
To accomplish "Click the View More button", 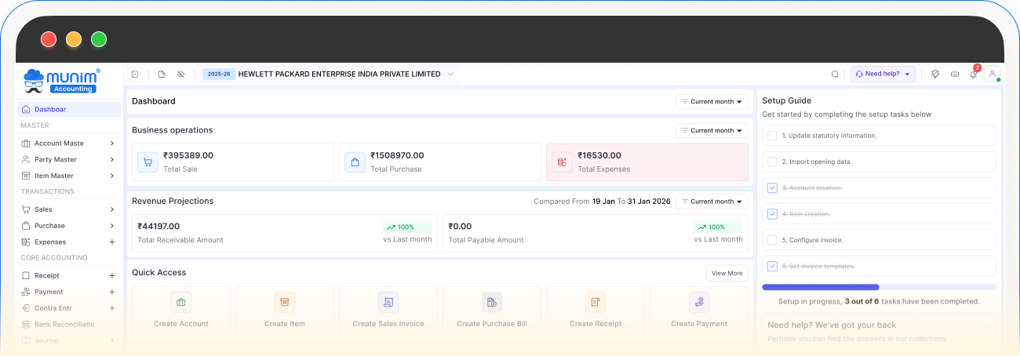I will click(727, 274).
